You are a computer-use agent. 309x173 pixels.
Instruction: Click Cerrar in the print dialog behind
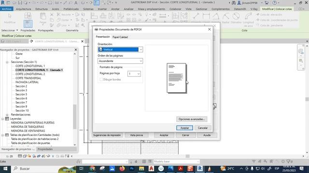(x=185, y=135)
